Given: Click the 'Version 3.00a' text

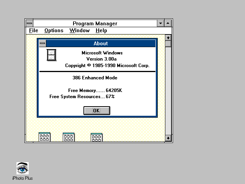Looking at the screenshot, I should coord(101,59).
